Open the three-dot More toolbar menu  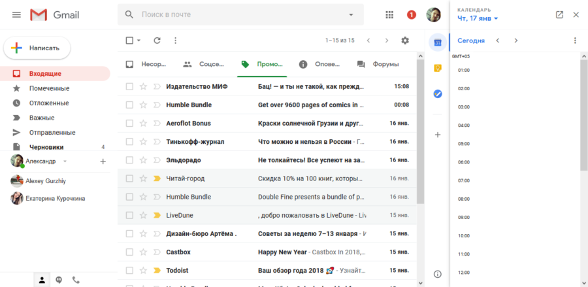[176, 41]
